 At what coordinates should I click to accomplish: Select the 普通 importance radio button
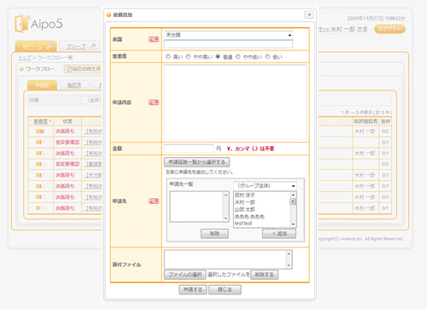click(218, 56)
